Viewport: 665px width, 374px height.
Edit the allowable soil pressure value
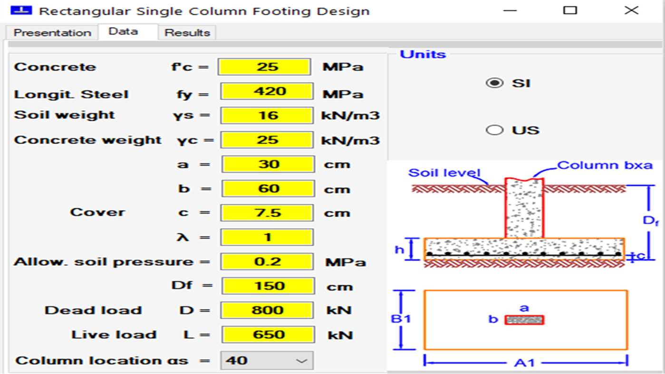click(267, 261)
